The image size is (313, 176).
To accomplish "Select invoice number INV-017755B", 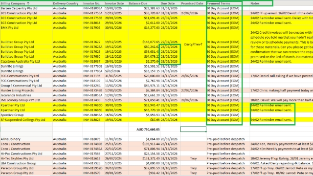I will pos(93,18).
